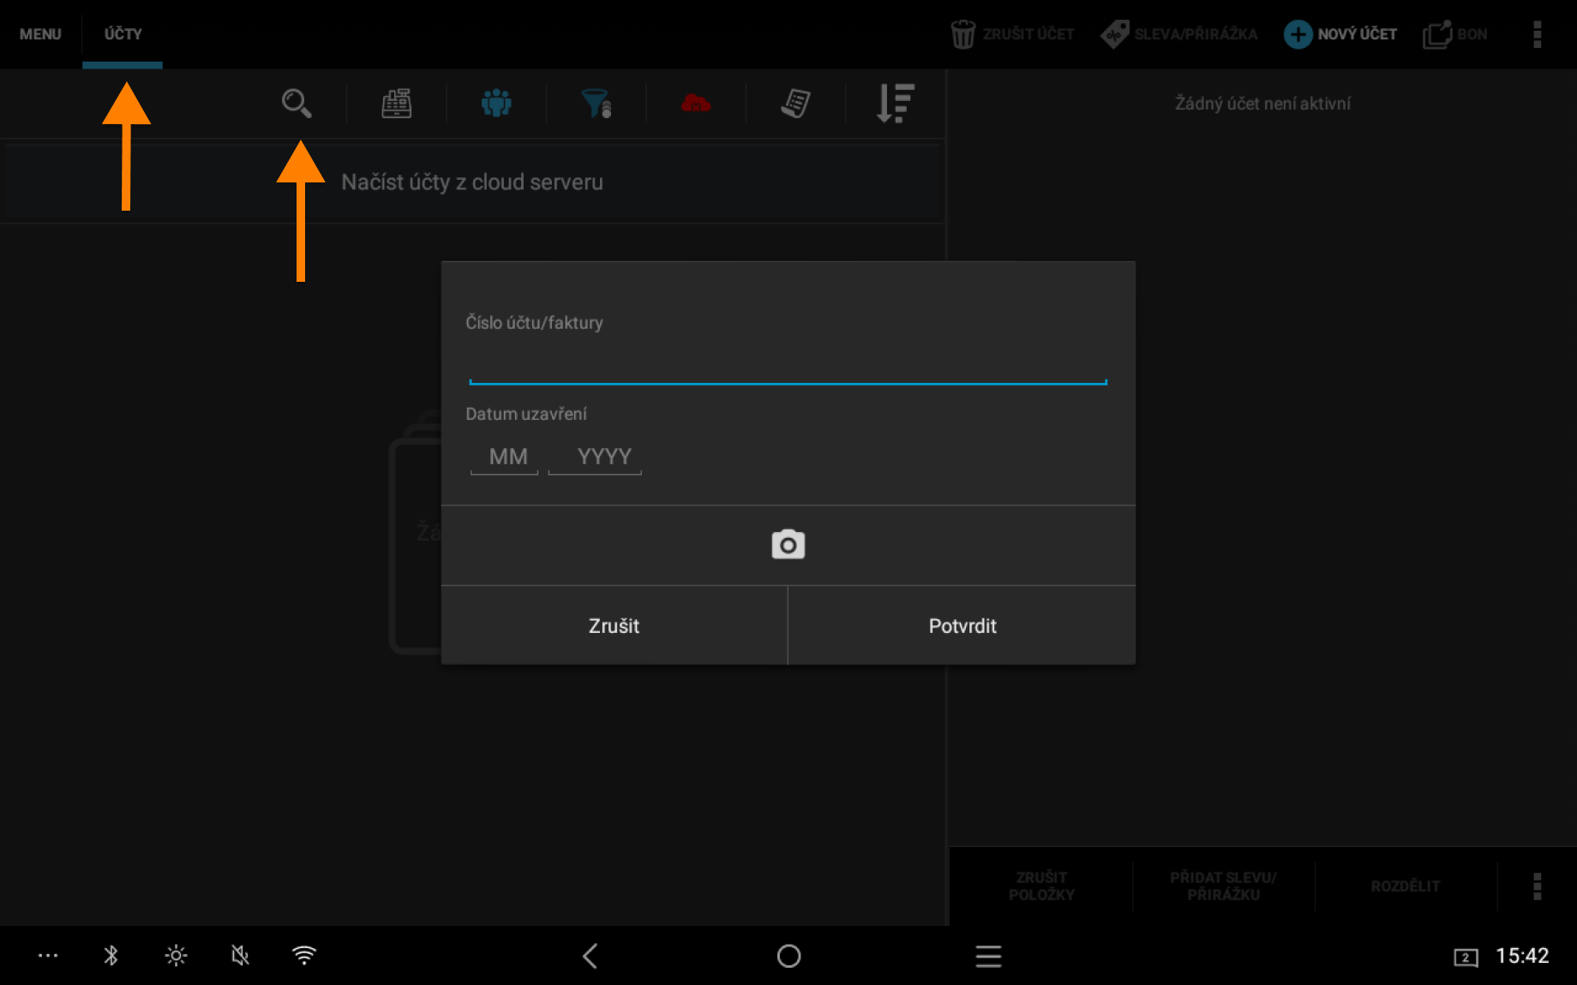
Task: Open Sleva/Přirážka discount option
Action: click(x=1179, y=34)
